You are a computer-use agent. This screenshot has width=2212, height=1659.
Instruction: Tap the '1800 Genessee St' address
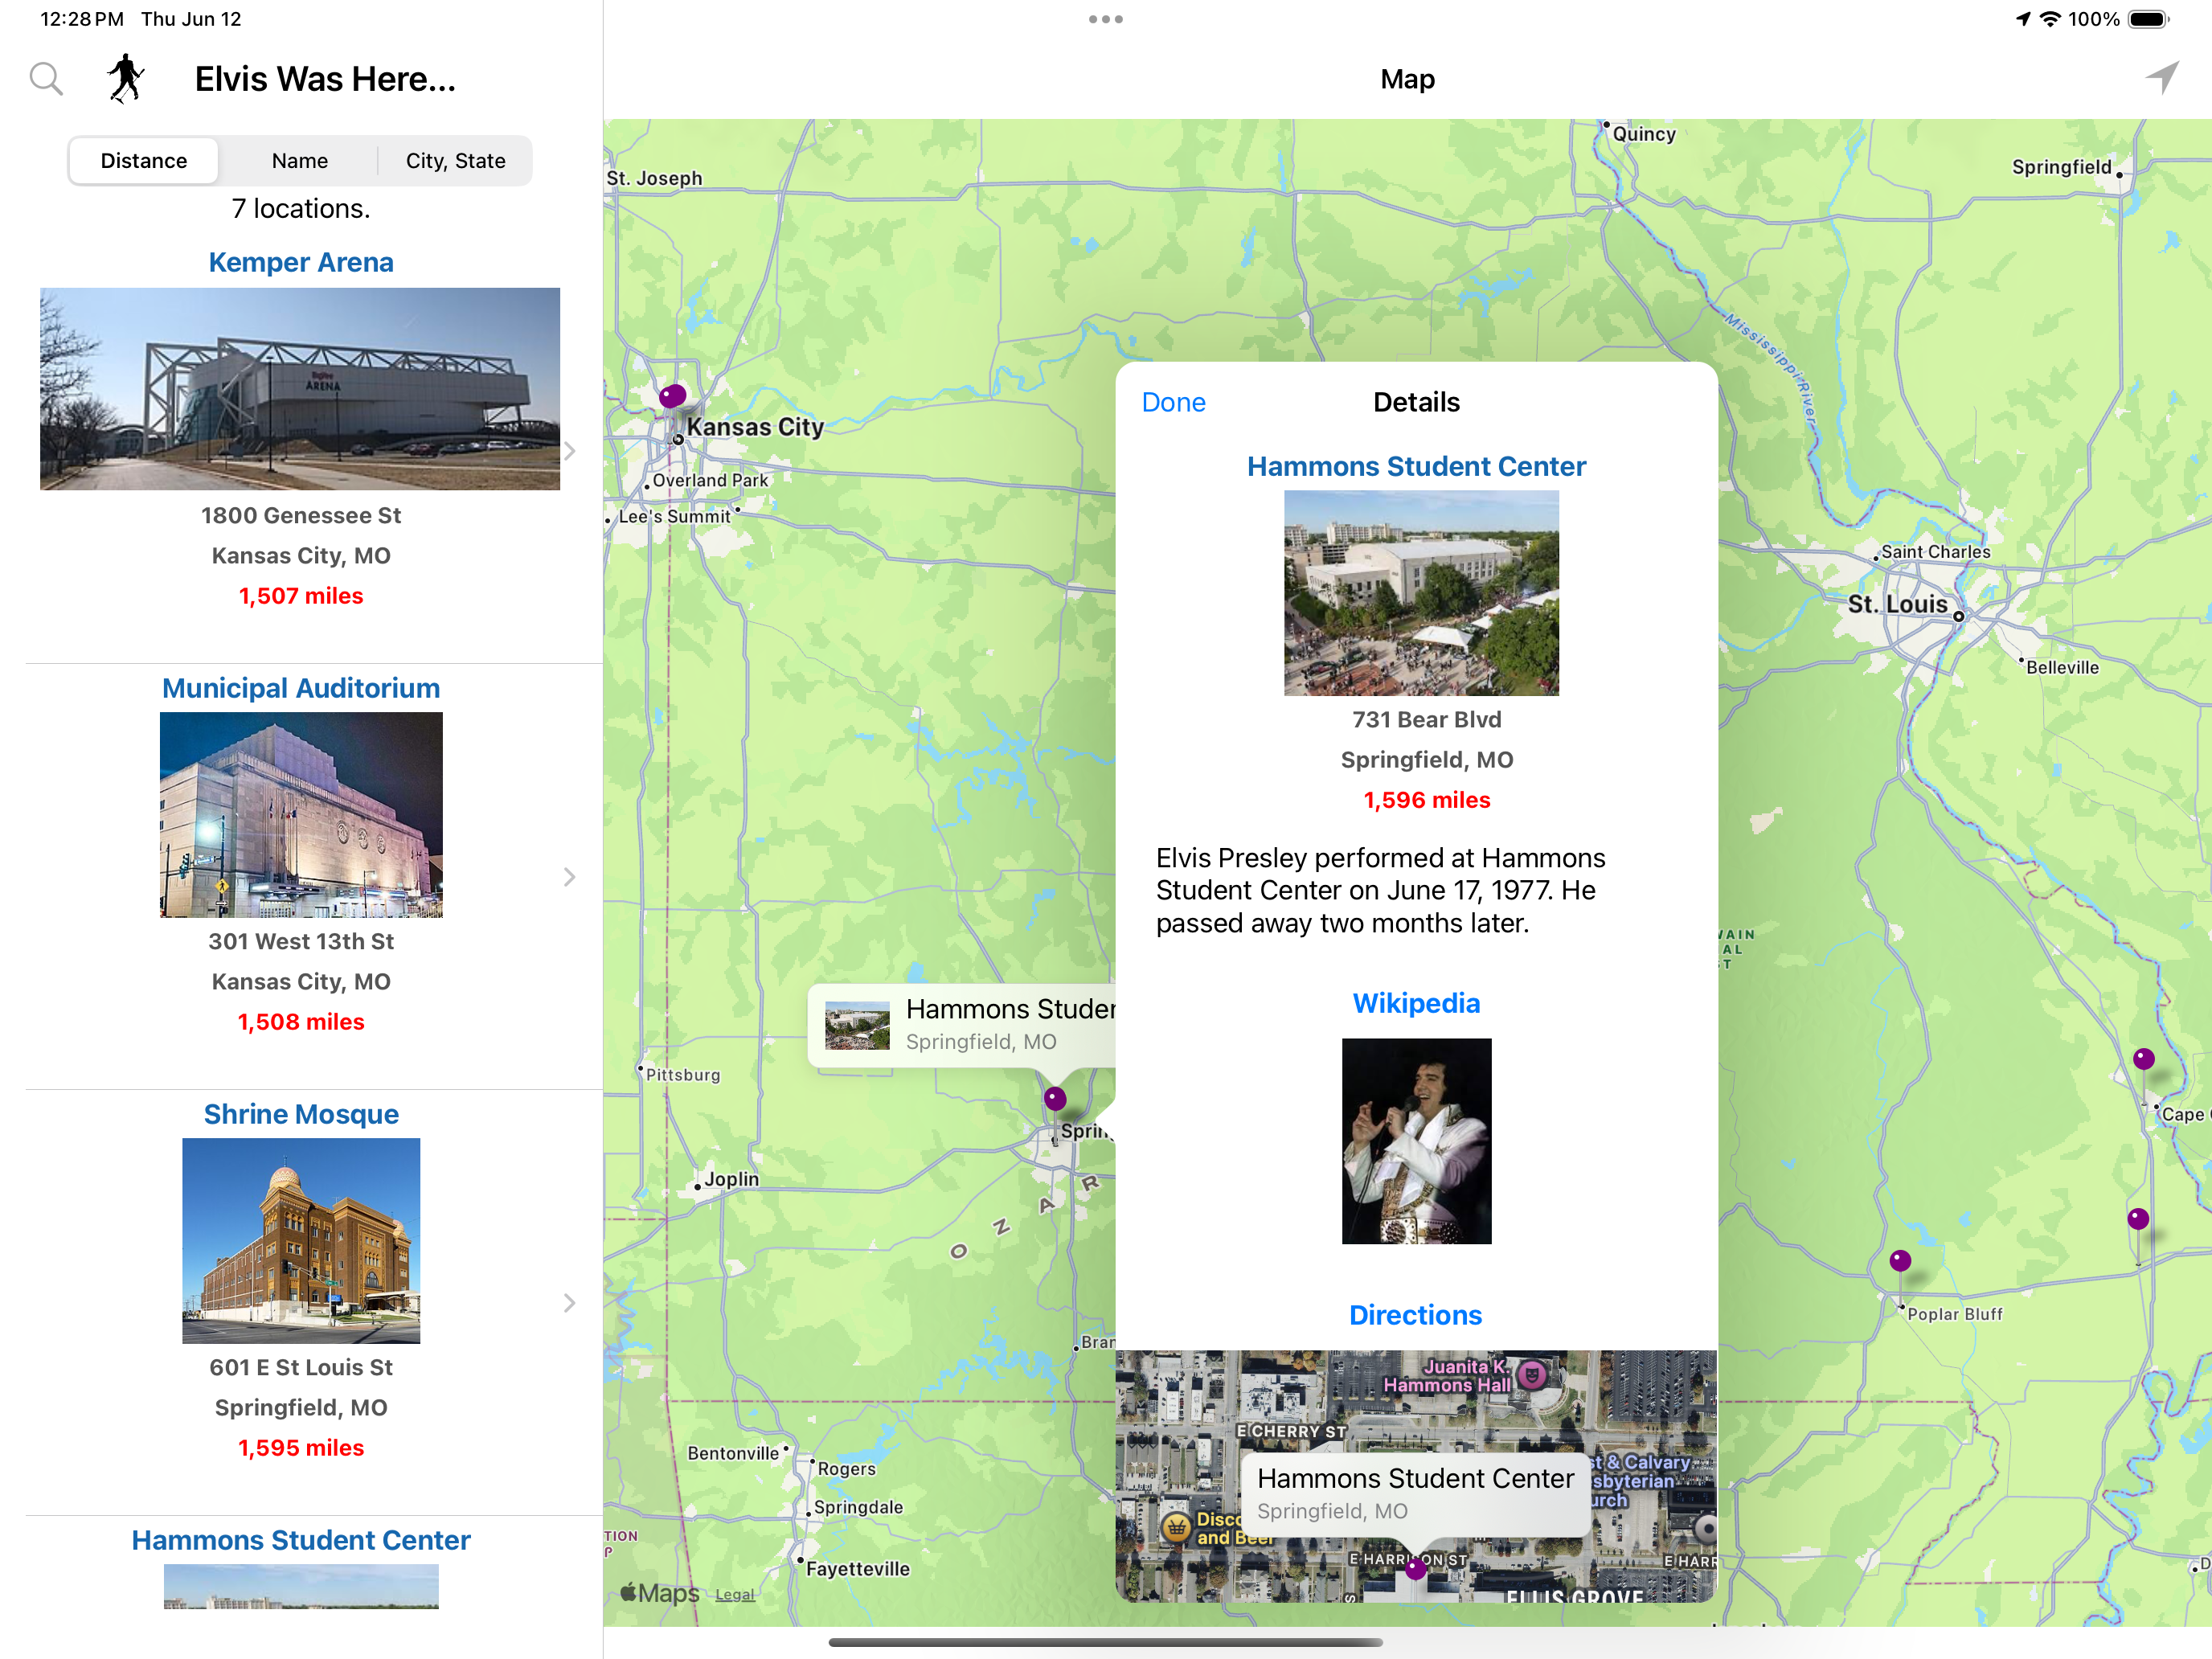tap(301, 516)
